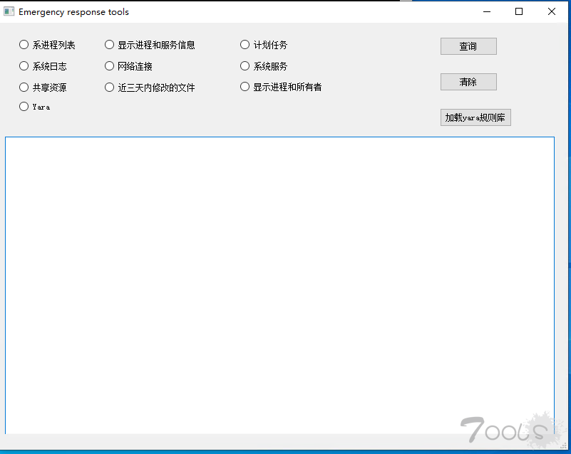Minimize the Emergency response tools window
This screenshot has width=571, height=454.
coord(487,11)
